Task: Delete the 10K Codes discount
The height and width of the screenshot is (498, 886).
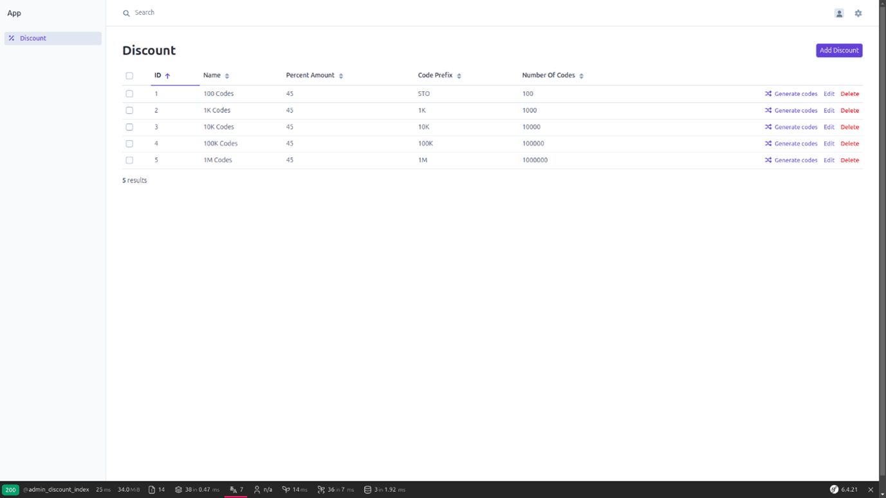Action: [849, 127]
